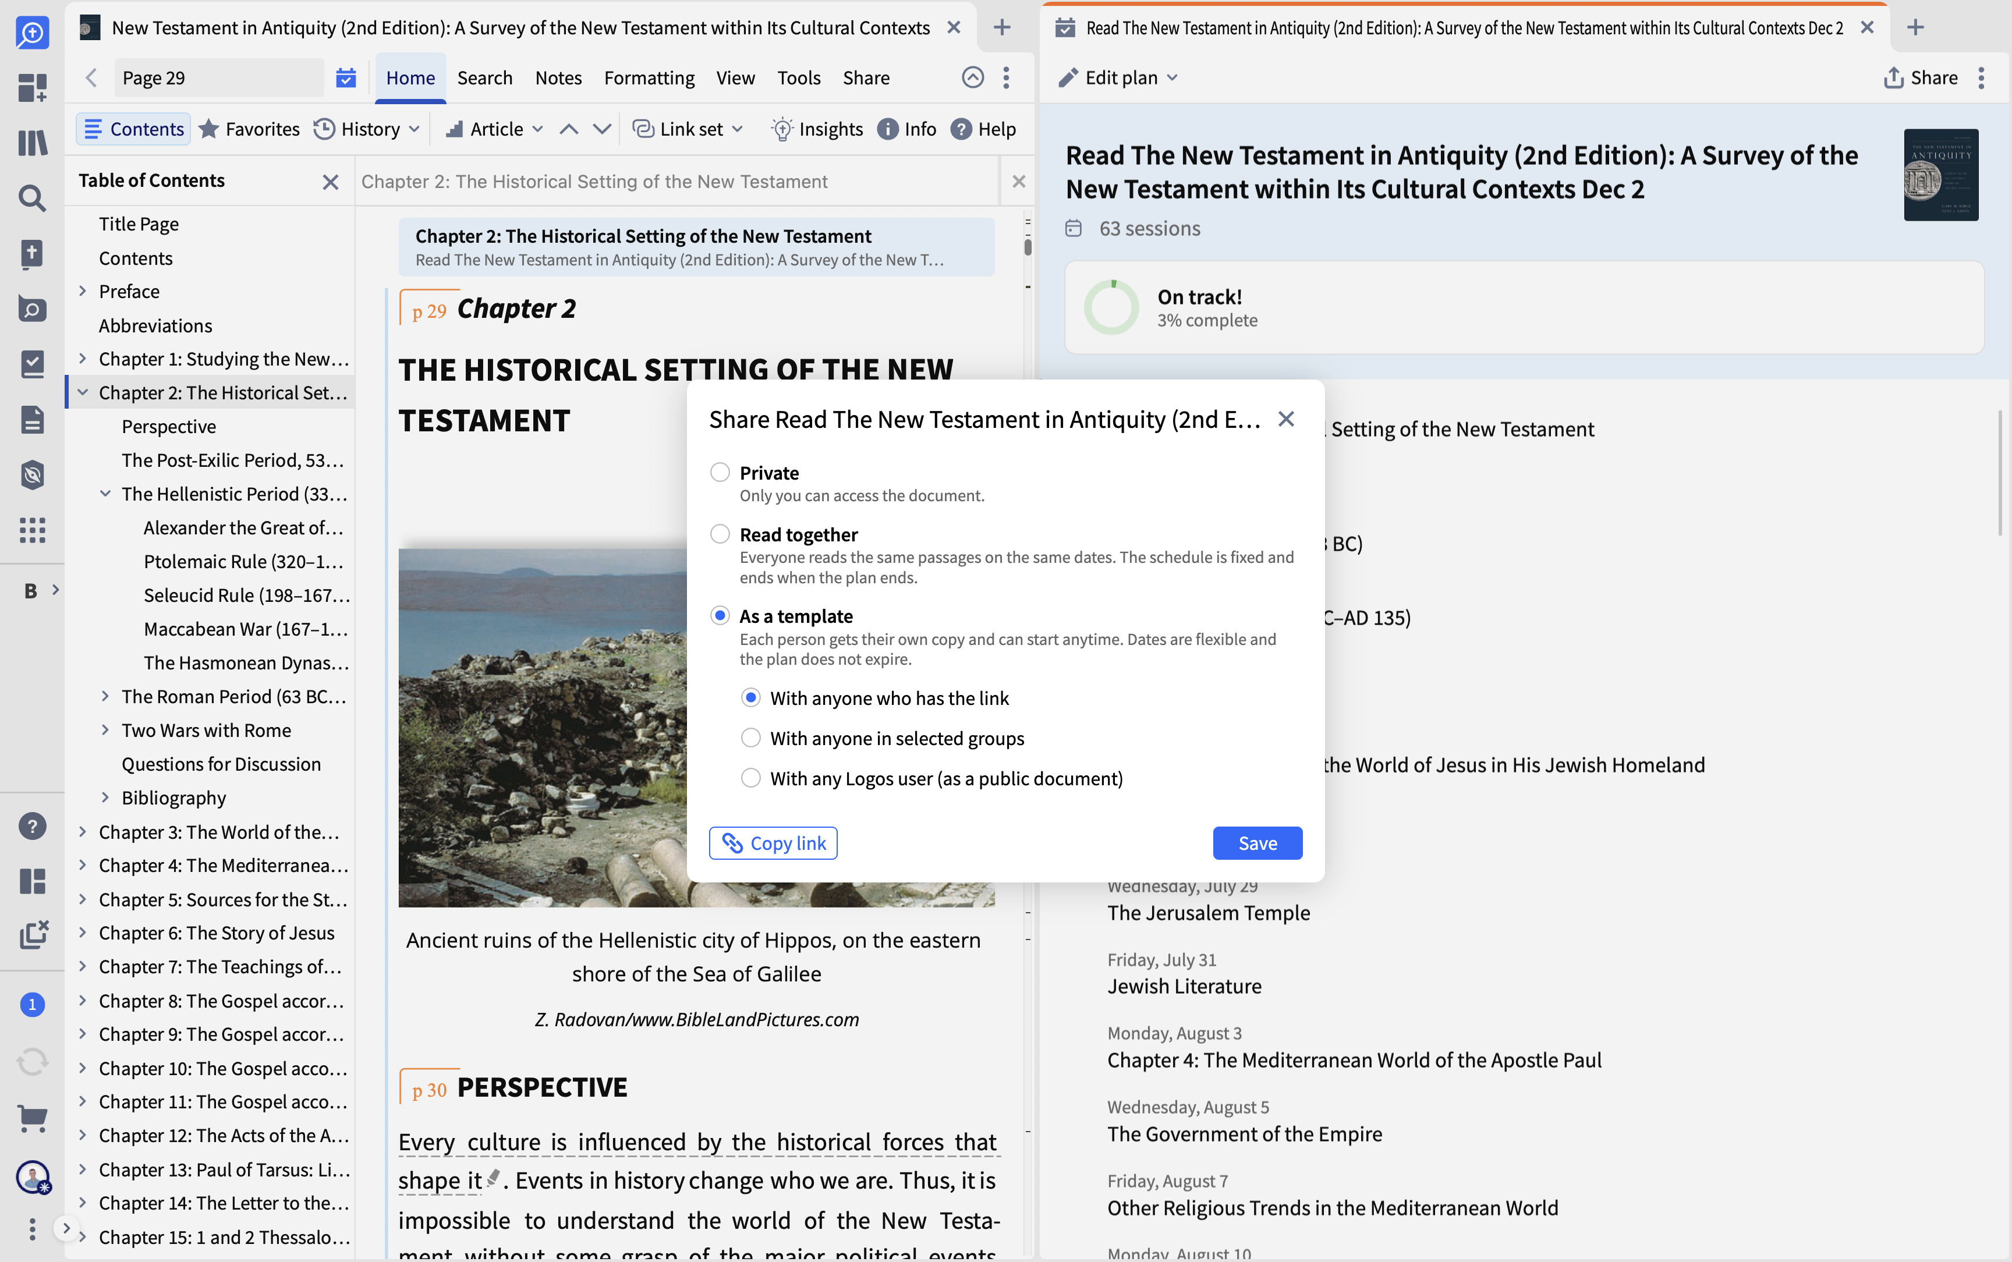Click the help question mark in the sidebar
2012x1262 pixels.
coord(31,827)
